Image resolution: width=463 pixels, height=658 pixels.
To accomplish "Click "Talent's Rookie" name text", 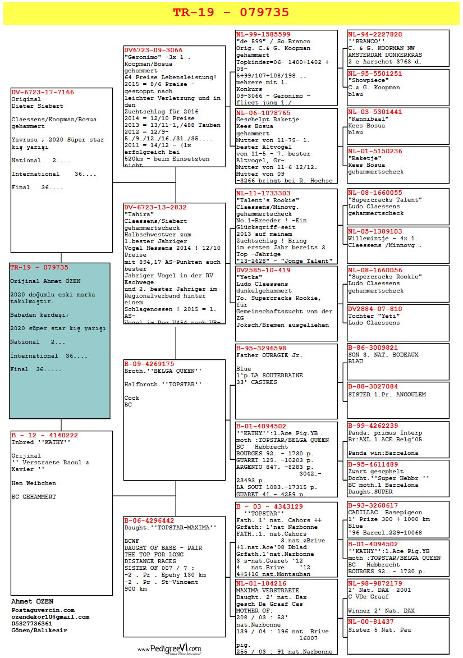I will point(268,200).
